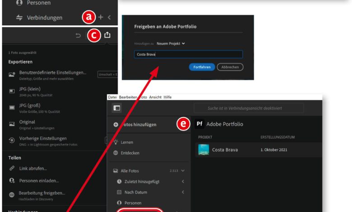
Task: Click the date 1. Oktober 2021
Action: (273, 150)
